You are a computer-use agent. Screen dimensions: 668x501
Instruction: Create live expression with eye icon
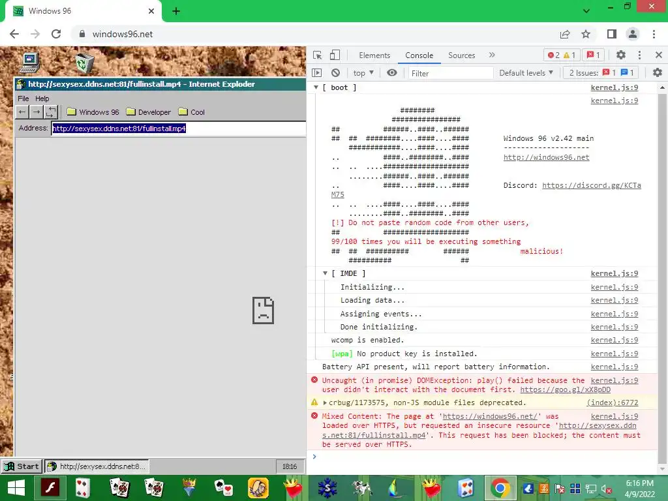coord(392,73)
